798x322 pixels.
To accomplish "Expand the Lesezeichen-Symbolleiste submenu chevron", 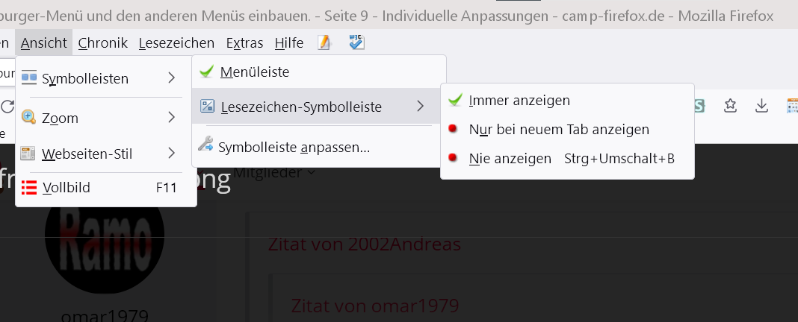I will 421,107.
